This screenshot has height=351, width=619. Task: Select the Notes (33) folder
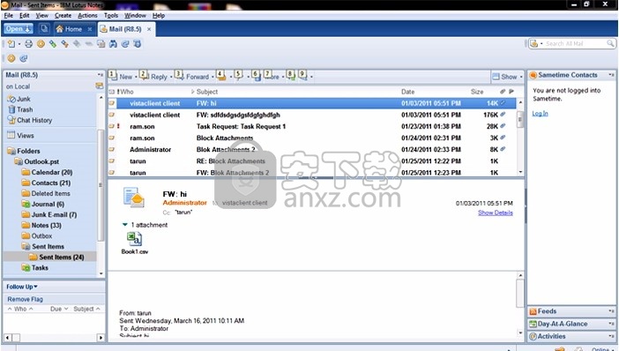pyautogui.click(x=46, y=225)
